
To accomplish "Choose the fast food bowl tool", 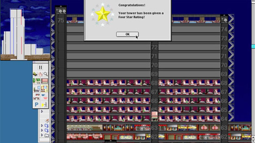I will [x=44, y=97].
